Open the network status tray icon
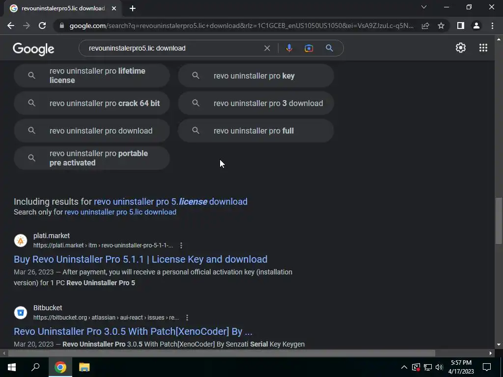Screen dimensions: 503x377 (x=428, y=367)
